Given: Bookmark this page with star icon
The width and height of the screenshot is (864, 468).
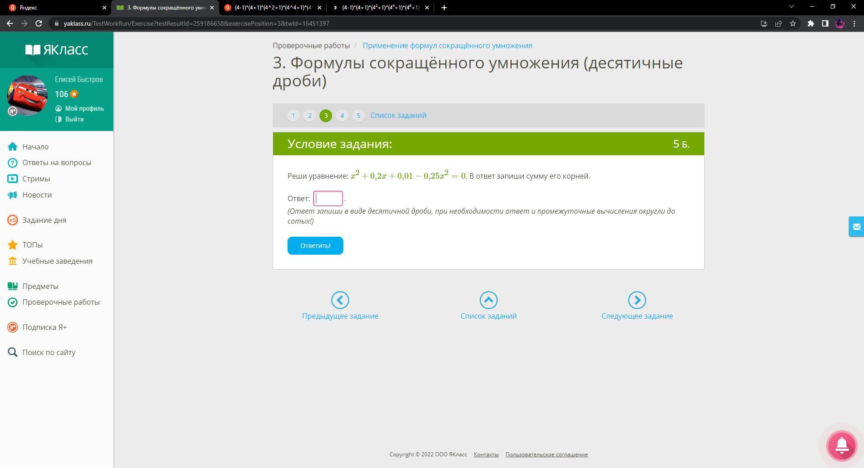Looking at the screenshot, I should click(x=793, y=23).
